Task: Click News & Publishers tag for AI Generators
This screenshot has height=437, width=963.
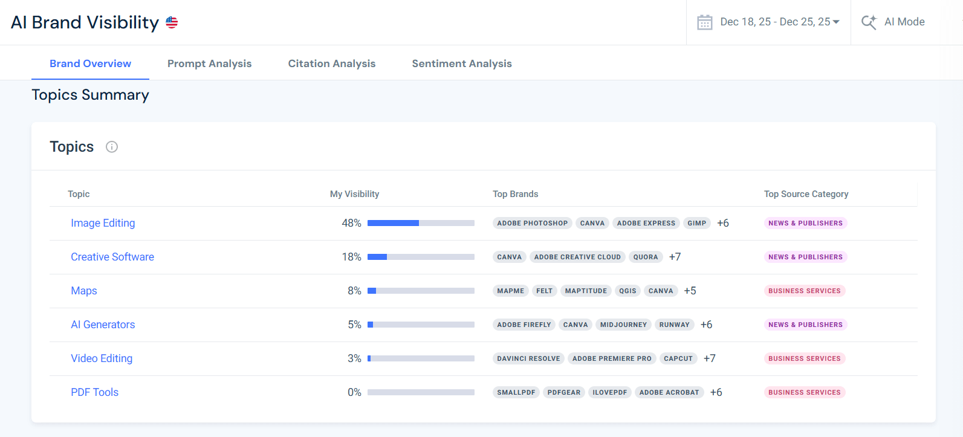Action: [805, 325]
